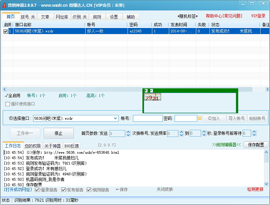
Task: Click the left arrow of horizontal scrollbar
Action: [4, 89]
